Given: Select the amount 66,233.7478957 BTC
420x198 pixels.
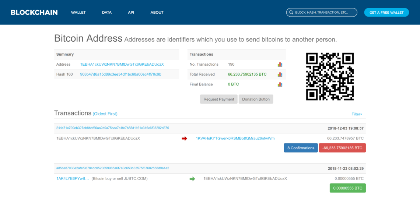Looking at the screenshot, I should [346, 138].
